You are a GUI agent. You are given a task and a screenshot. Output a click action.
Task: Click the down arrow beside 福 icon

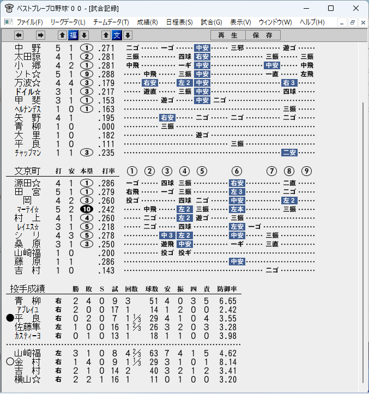(84, 35)
